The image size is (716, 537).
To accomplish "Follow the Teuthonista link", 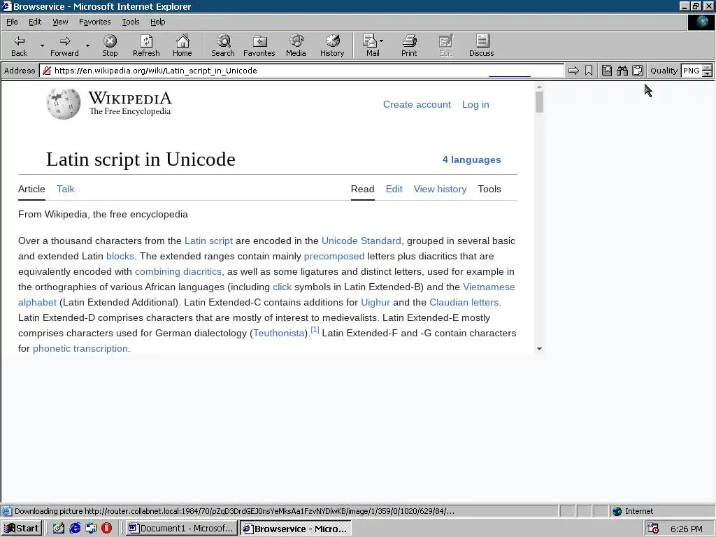I will (278, 333).
